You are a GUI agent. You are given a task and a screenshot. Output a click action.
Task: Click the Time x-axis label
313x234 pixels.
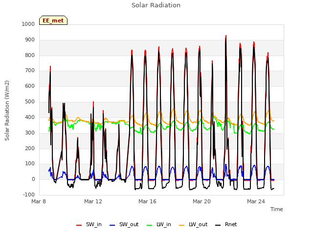coord(277,209)
